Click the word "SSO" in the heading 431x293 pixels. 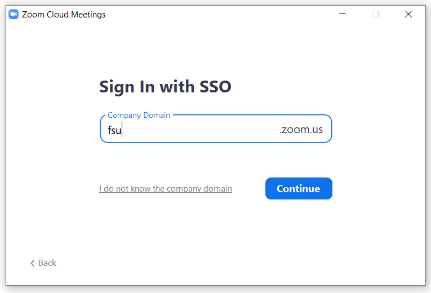(x=216, y=87)
